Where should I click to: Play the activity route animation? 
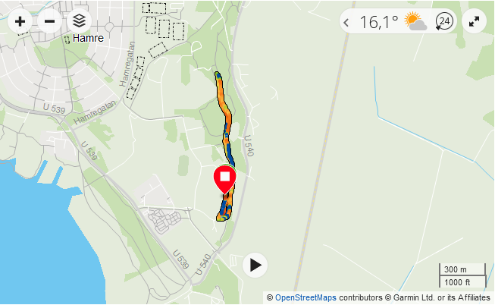coord(255,266)
